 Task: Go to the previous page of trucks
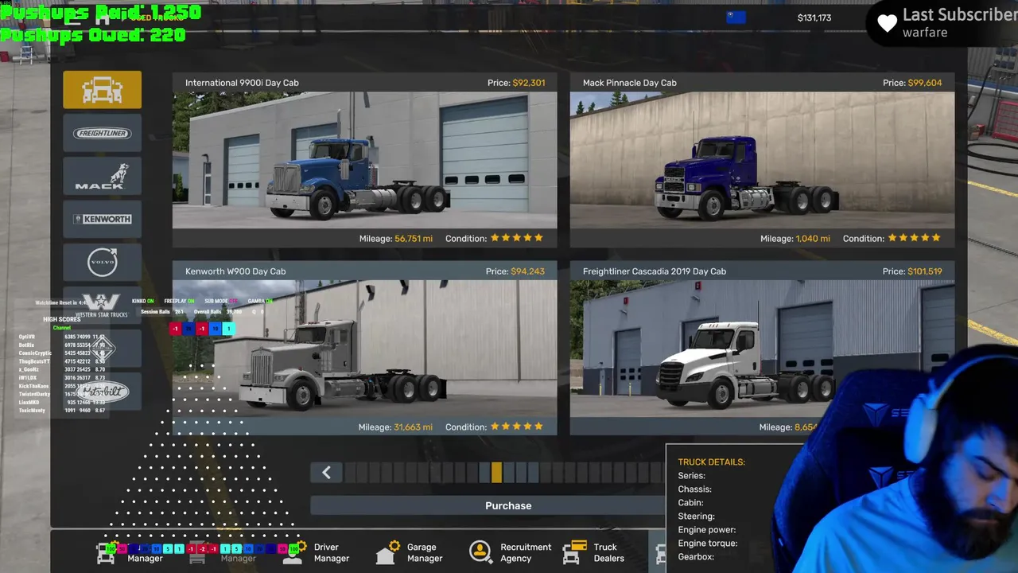[x=326, y=473]
